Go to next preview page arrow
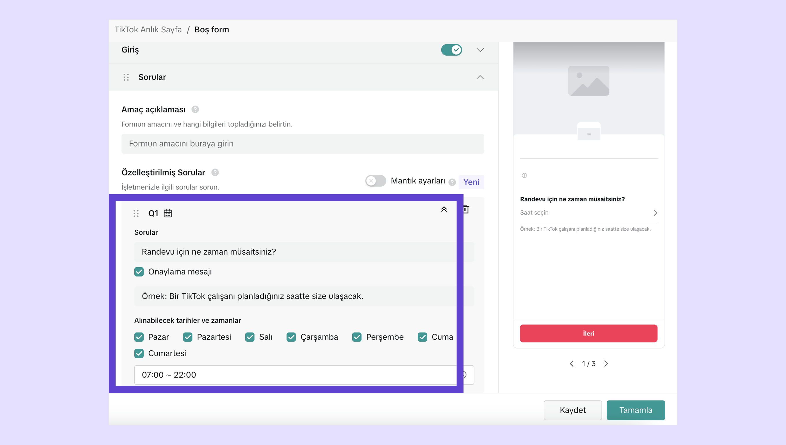The image size is (786, 445). click(x=606, y=364)
